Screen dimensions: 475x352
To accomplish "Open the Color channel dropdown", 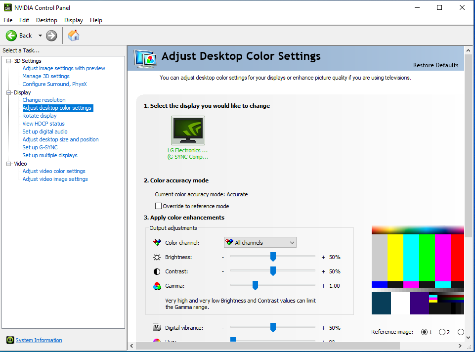I will 260,243.
